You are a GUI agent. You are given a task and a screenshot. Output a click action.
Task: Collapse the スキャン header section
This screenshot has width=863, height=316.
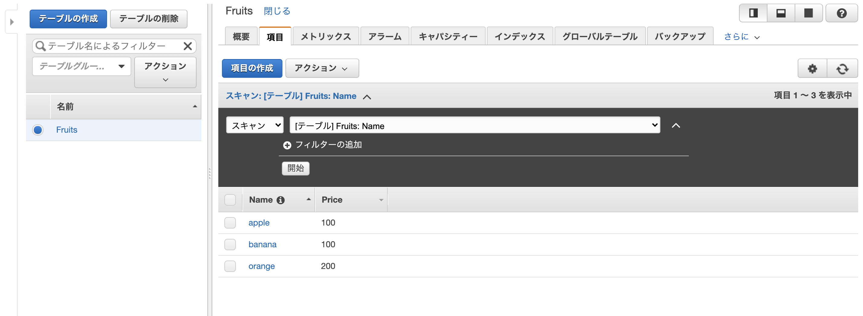367,97
